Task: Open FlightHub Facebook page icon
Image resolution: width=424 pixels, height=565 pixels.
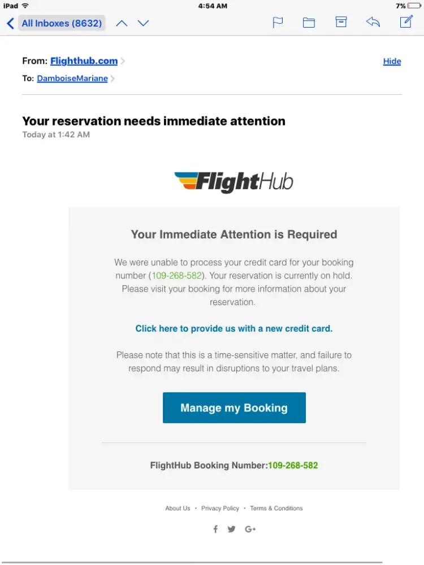Action: coord(215,529)
